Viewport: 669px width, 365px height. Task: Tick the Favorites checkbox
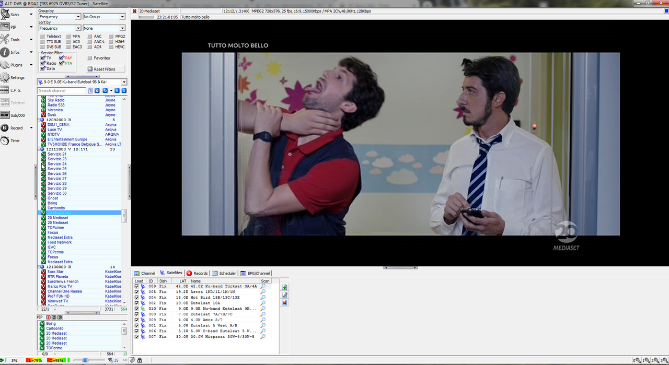[90, 58]
